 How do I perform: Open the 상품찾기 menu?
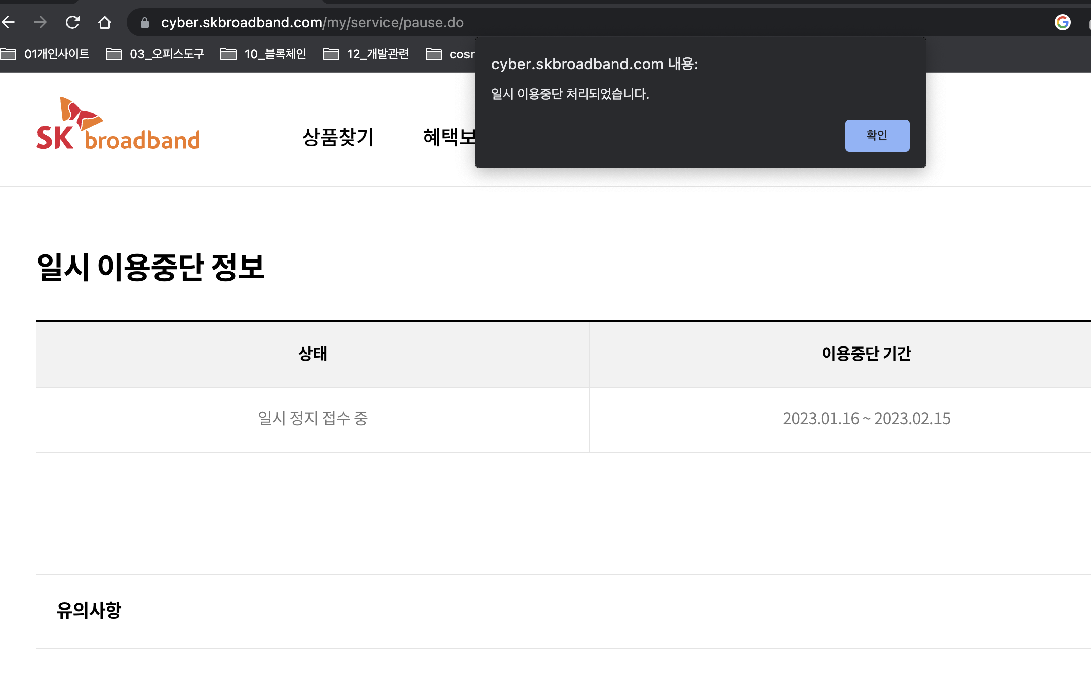click(x=338, y=137)
